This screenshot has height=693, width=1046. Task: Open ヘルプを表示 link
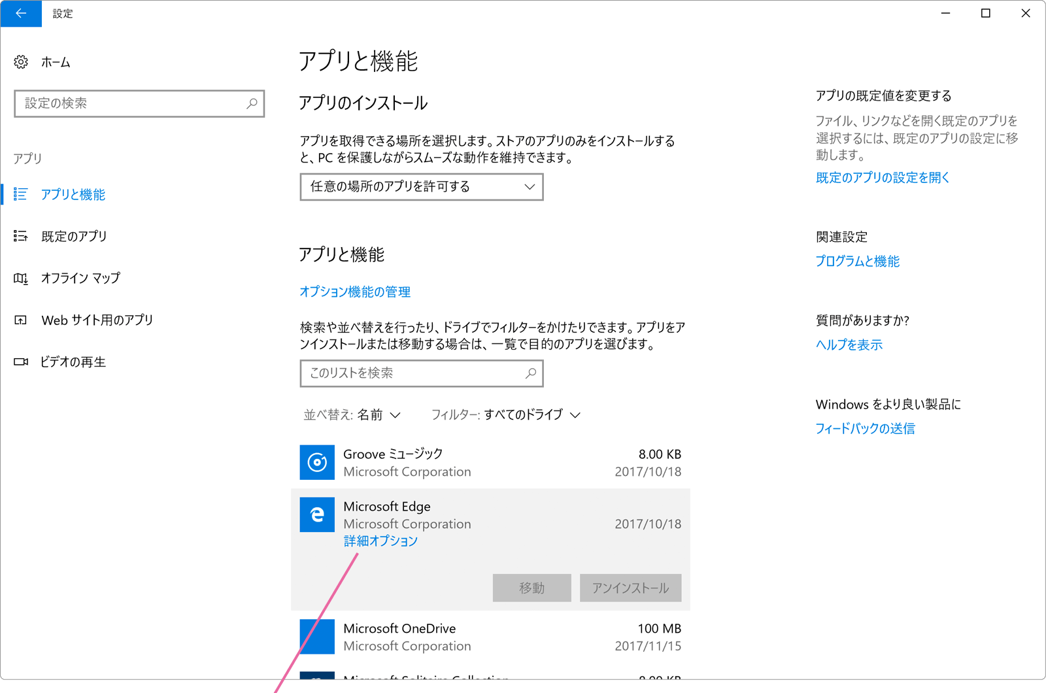pyautogui.click(x=849, y=345)
